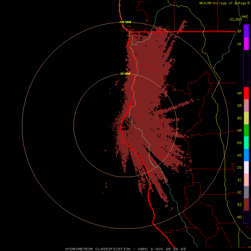Screen dimensions: 251x251
Task: Click the [CLAS] units label
Action: pyautogui.click(x=235, y=20)
